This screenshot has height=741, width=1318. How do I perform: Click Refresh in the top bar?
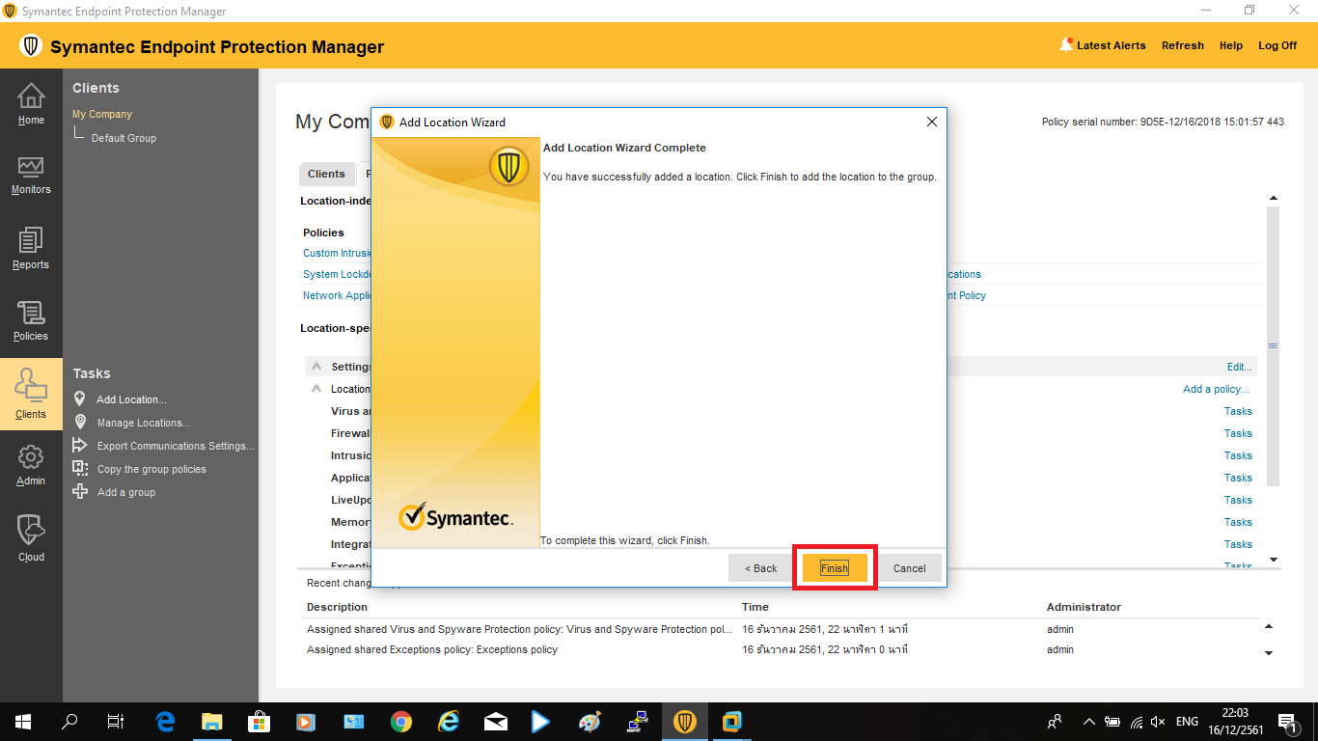point(1182,45)
